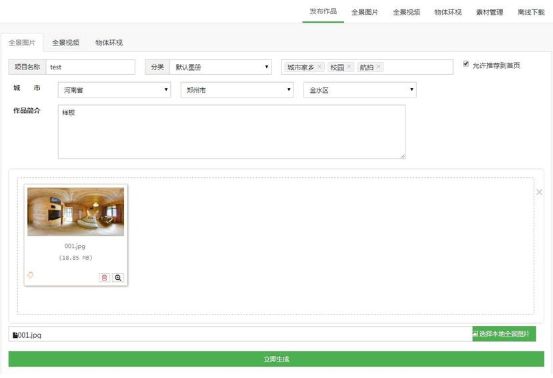
Task: Click the 立即生成 green button
Action: tap(276, 359)
